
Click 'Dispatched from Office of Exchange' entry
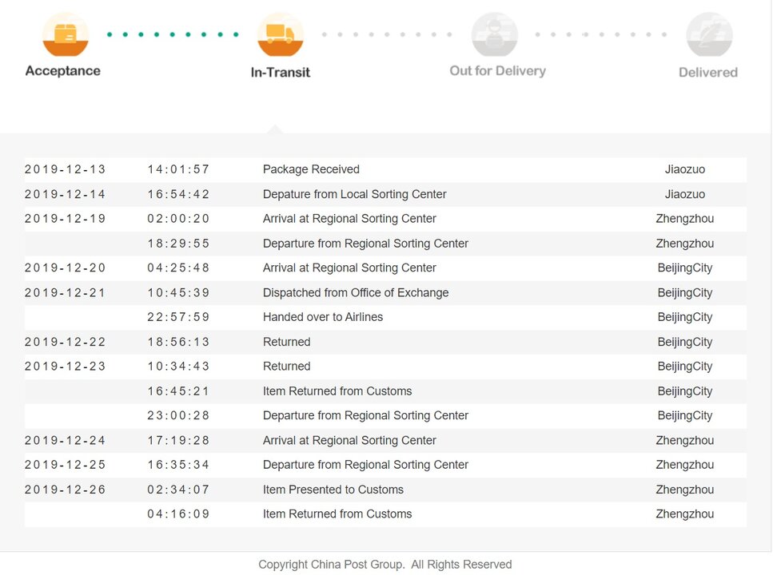(356, 292)
